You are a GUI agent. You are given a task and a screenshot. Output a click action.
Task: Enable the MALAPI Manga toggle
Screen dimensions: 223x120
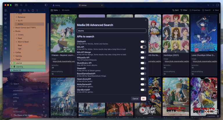pyautogui.click(x=143, y=52)
